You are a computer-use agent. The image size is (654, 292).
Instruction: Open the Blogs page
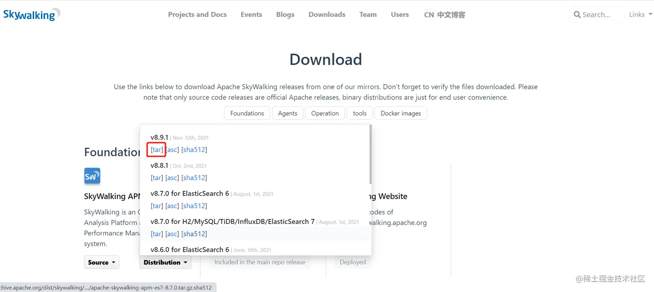pos(285,14)
